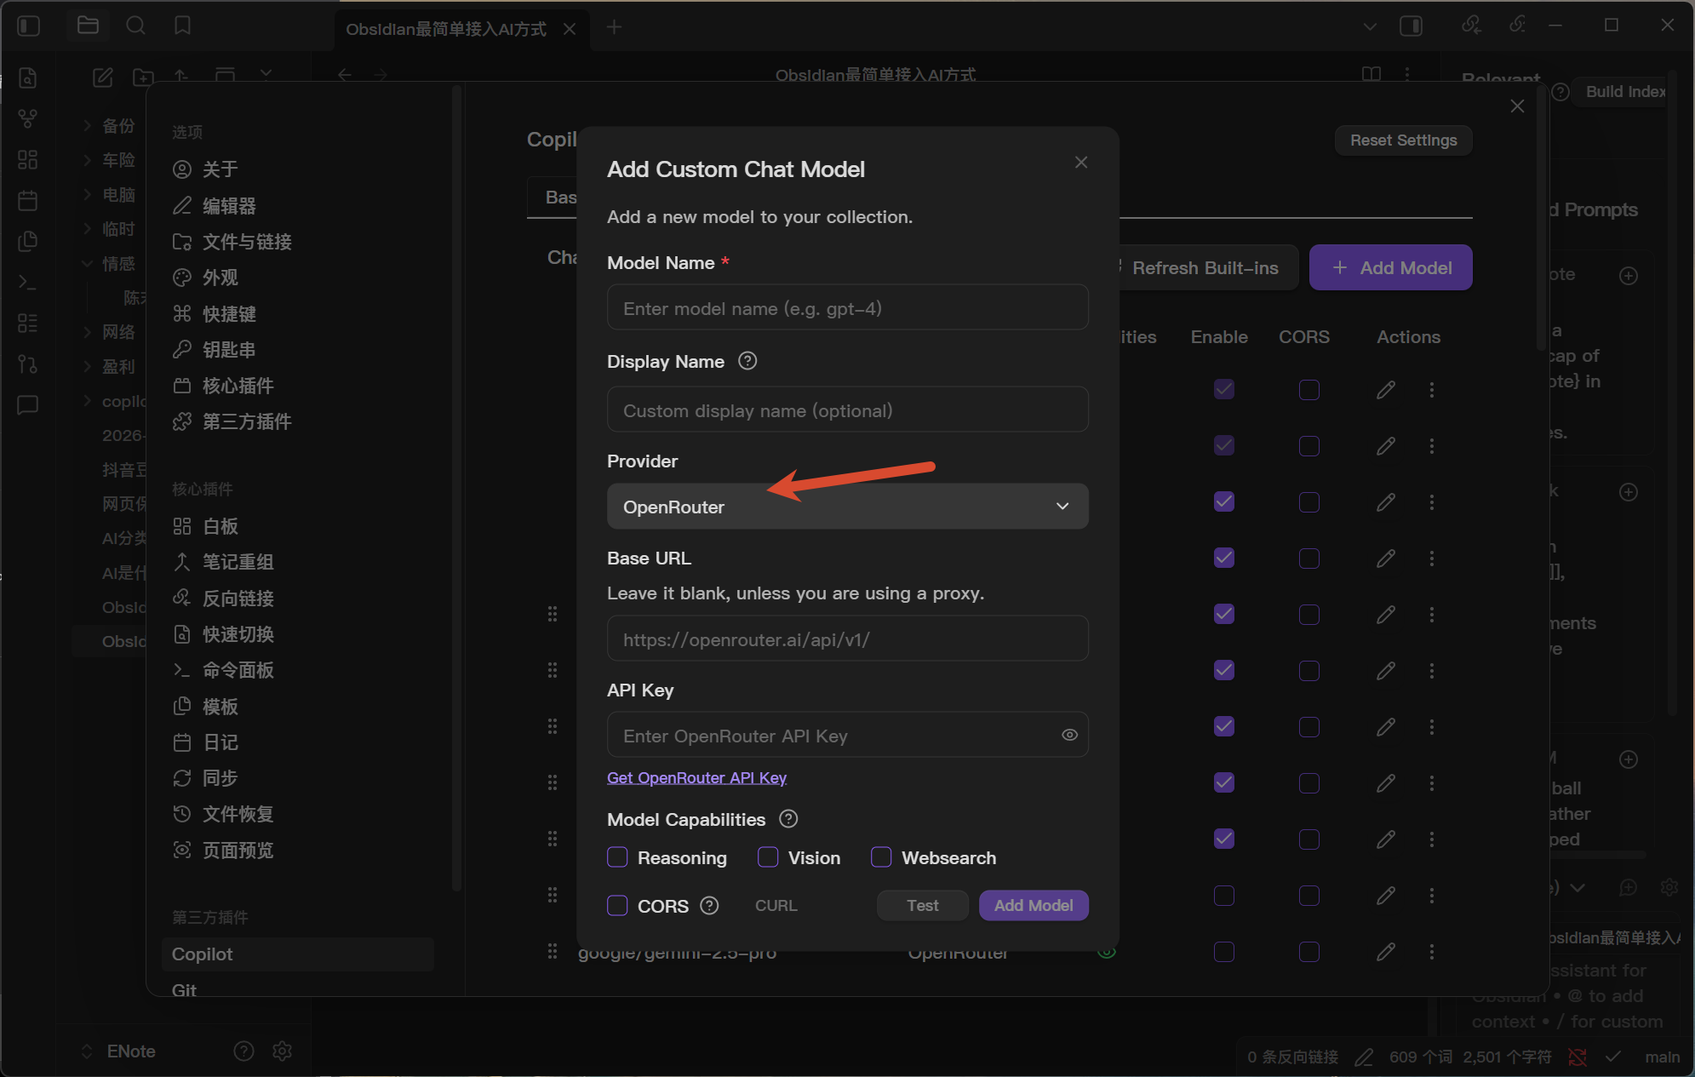Open more actions for first model row
The width and height of the screenshot is (1695, 1077).
tap(1432, 390)
